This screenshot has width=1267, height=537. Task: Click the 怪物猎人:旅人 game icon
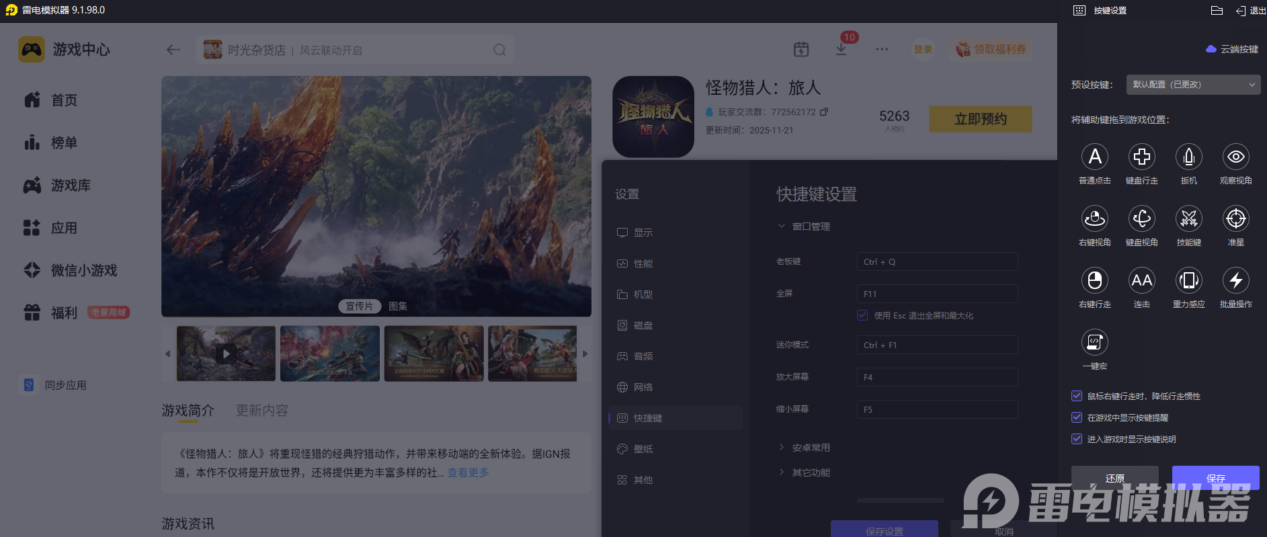pyautogui.click(x=653, y=117)
